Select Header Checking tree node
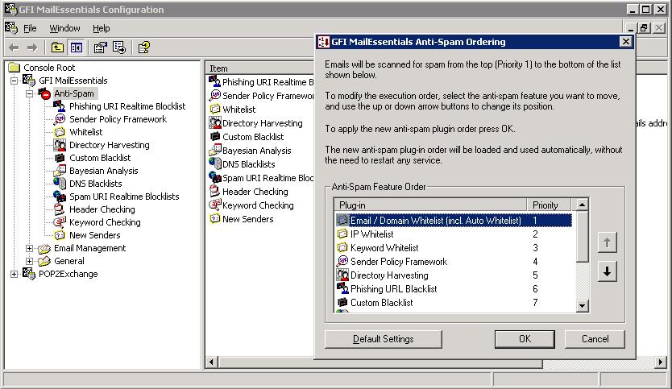This screenshot has width=672, height=389. click(102, 209)
